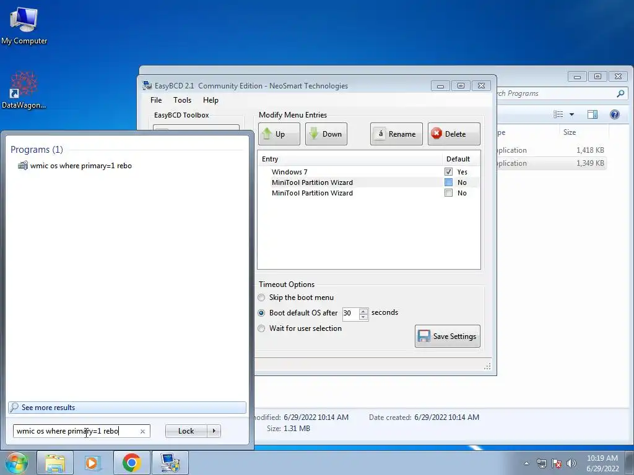This screenshot has width=634, height=475.
Task: Open wmic os where primary=1 rebo result
Action: 81,166
